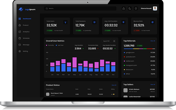Click Kristin Watson seller avatar
Viewport: 176px width, 110px height.
[x=126, y=90]
